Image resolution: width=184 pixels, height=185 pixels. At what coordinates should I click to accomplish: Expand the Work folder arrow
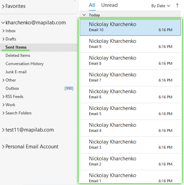pos(3,105)
